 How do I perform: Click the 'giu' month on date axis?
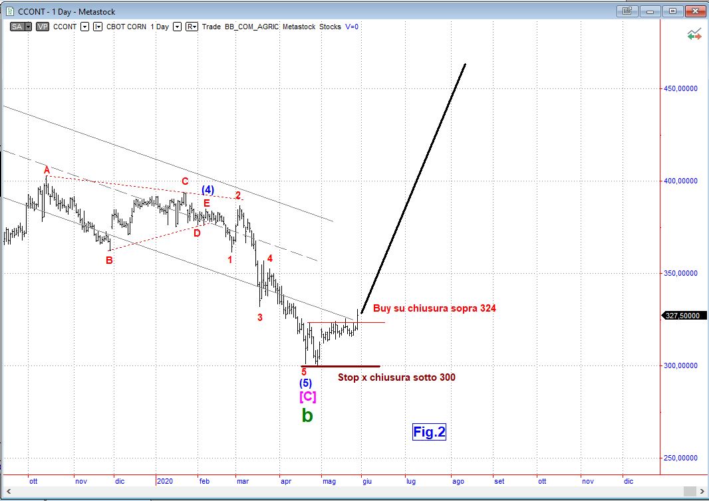tap(367, 481)
